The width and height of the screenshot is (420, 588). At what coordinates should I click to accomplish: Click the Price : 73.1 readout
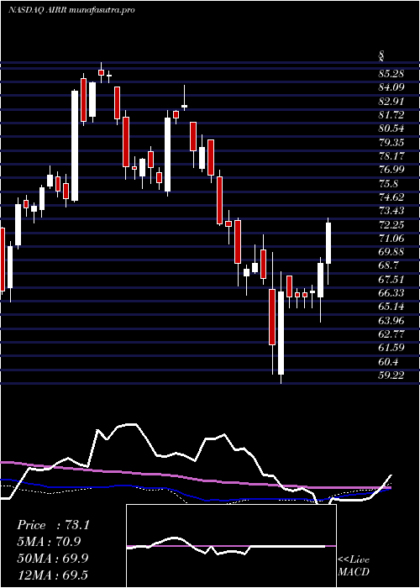click(53, 525)
